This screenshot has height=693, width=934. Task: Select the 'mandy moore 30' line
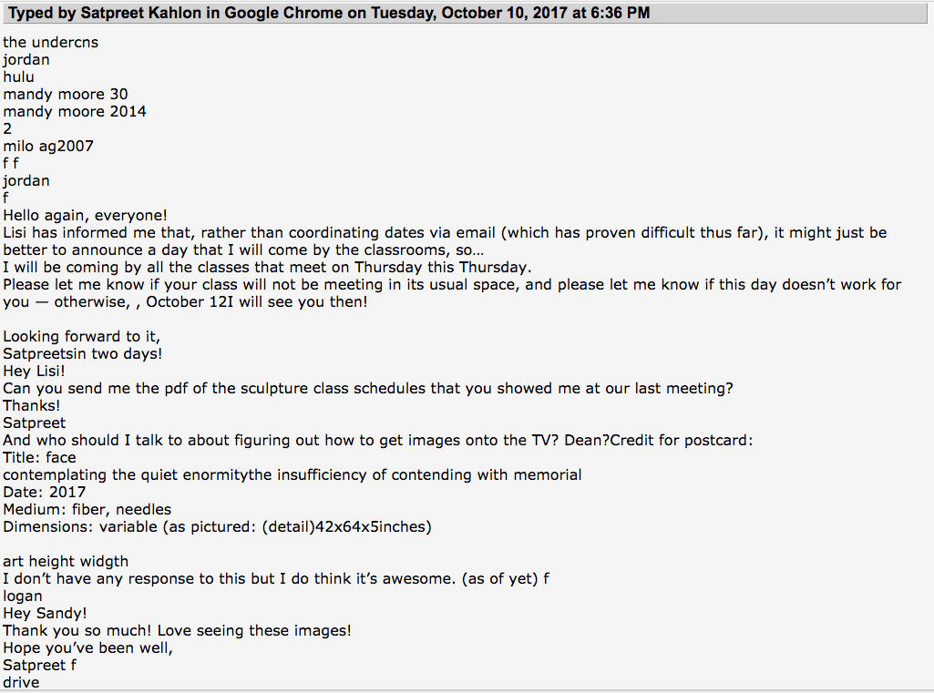66,94
